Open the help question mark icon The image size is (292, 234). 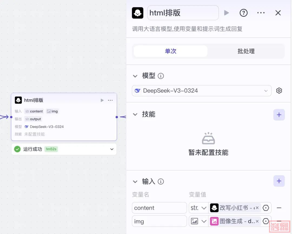tap(244, 13)
